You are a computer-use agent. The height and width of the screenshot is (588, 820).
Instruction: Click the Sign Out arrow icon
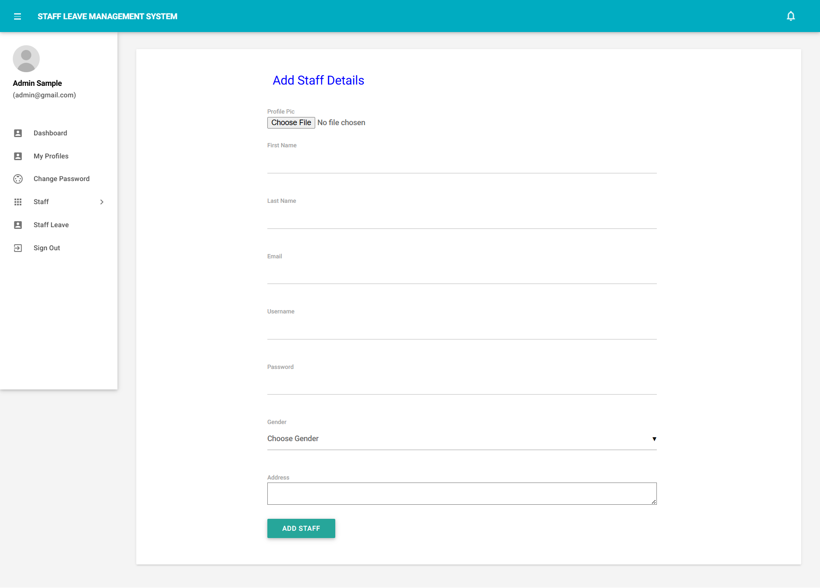pos(18,248)
